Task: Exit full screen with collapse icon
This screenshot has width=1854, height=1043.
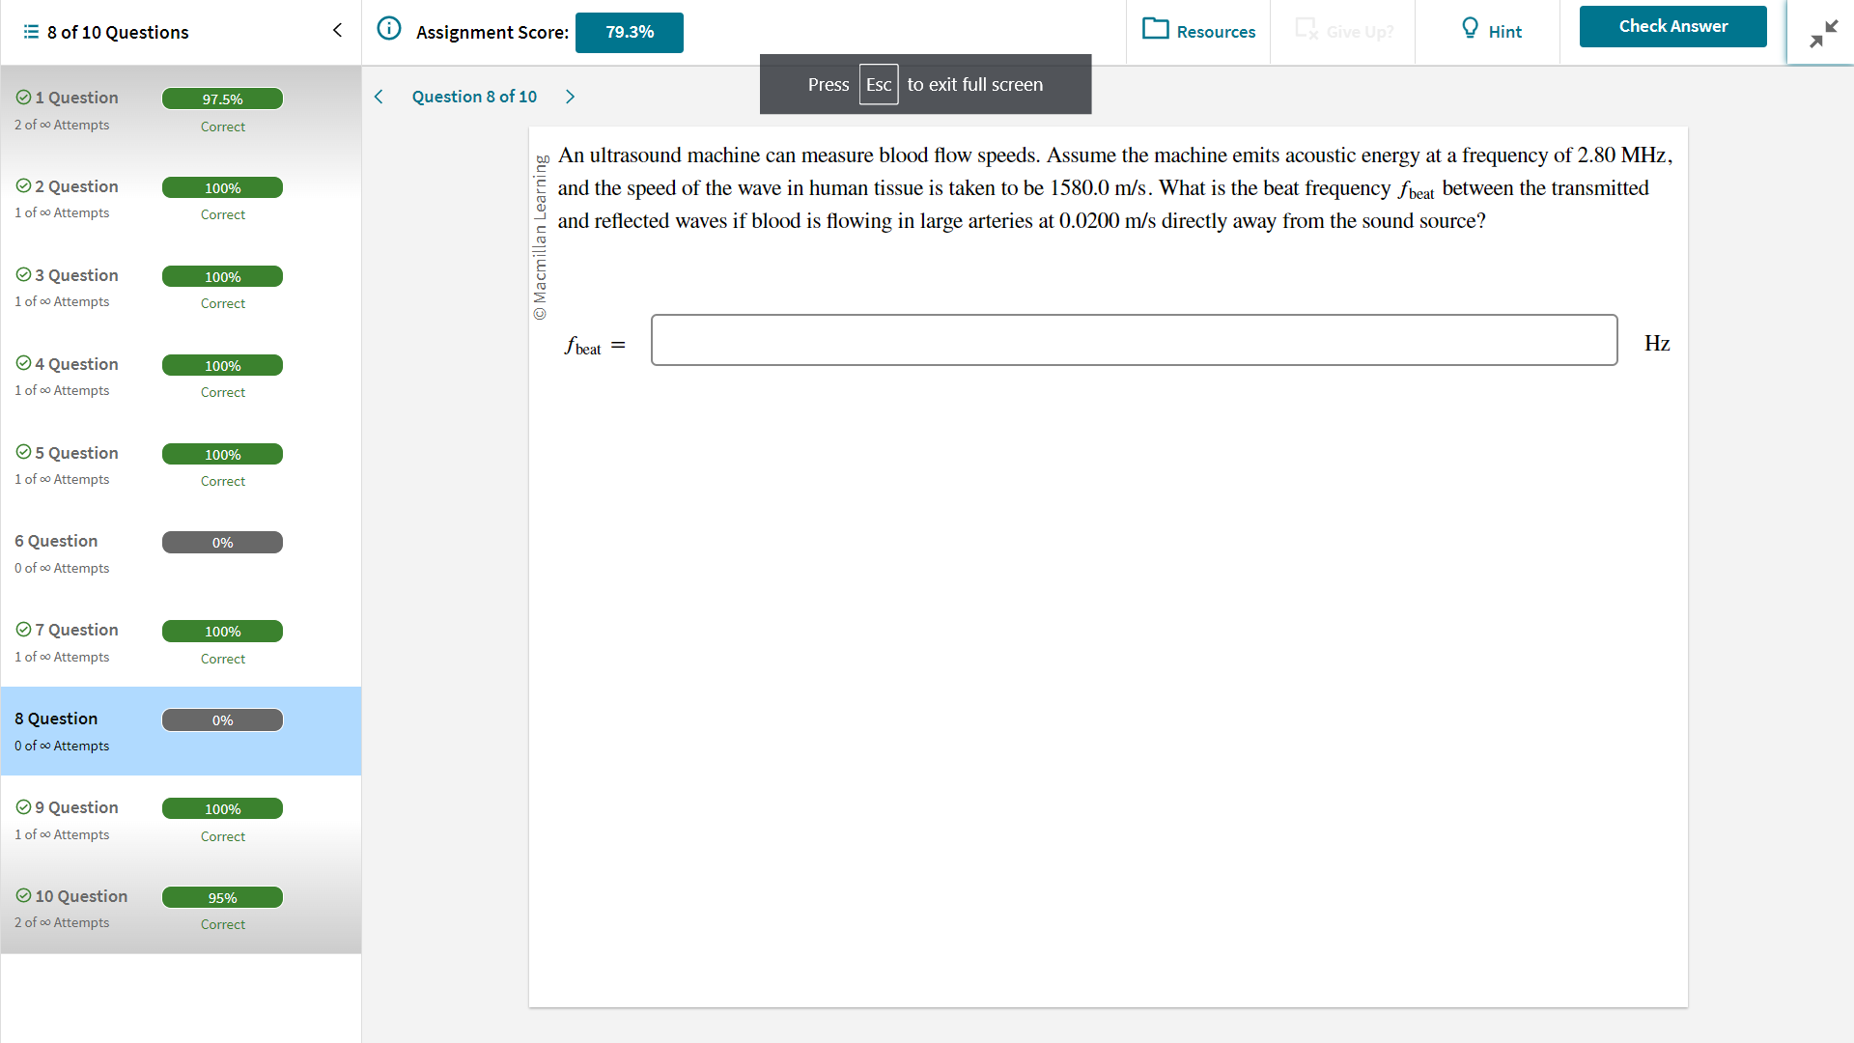Action: click(x=1822, y=34)
